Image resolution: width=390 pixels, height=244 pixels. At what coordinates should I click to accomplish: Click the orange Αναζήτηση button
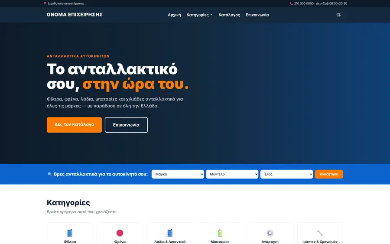coord(329,174)
